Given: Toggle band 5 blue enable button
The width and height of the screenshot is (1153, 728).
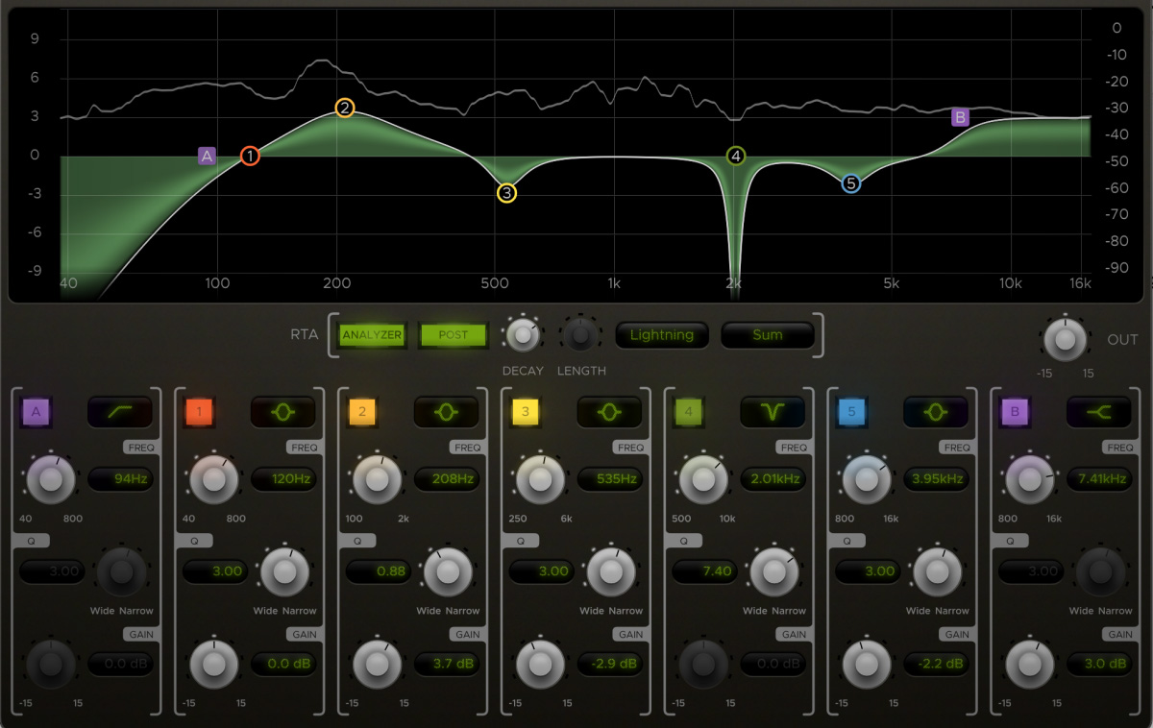Looking at the screenshot, I should [x=852, y=413].
